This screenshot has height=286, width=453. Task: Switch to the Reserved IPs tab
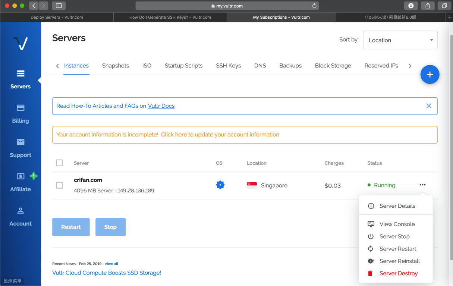[381, 66]
